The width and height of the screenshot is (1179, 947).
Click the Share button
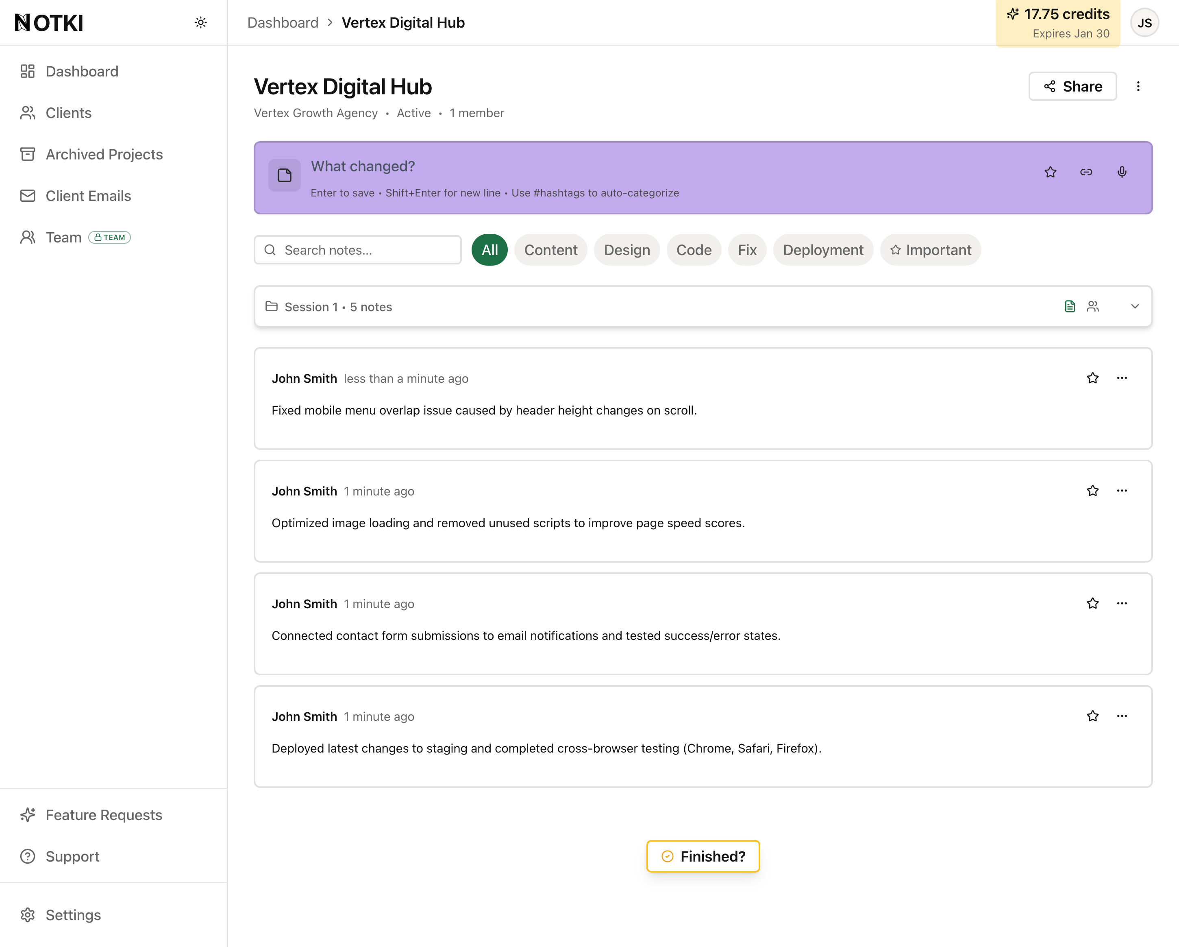[x=1072, y=86]
